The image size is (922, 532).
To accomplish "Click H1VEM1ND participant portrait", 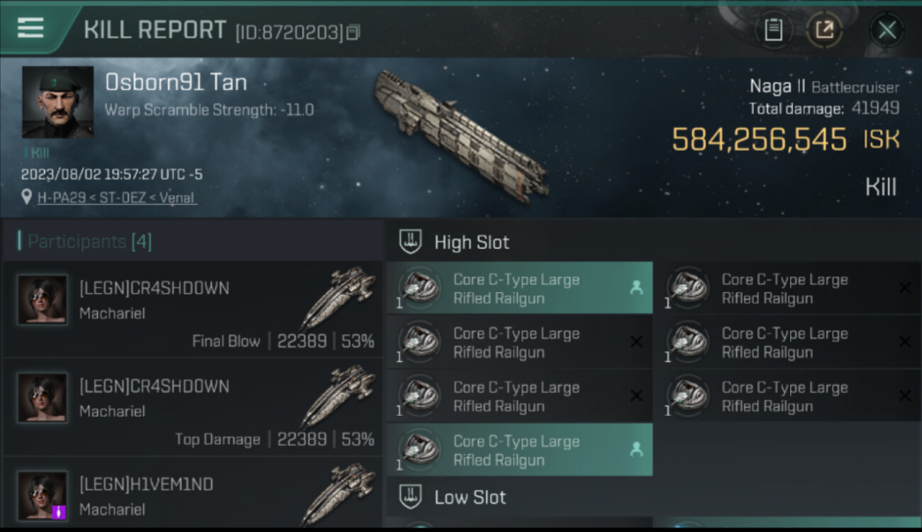I will coord(43,494).
